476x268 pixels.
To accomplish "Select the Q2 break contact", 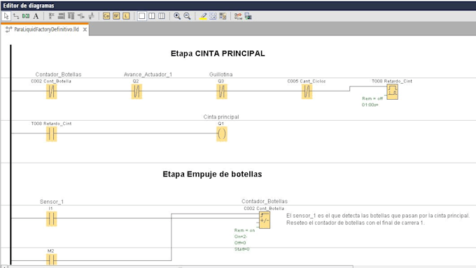I will point(136,91).
